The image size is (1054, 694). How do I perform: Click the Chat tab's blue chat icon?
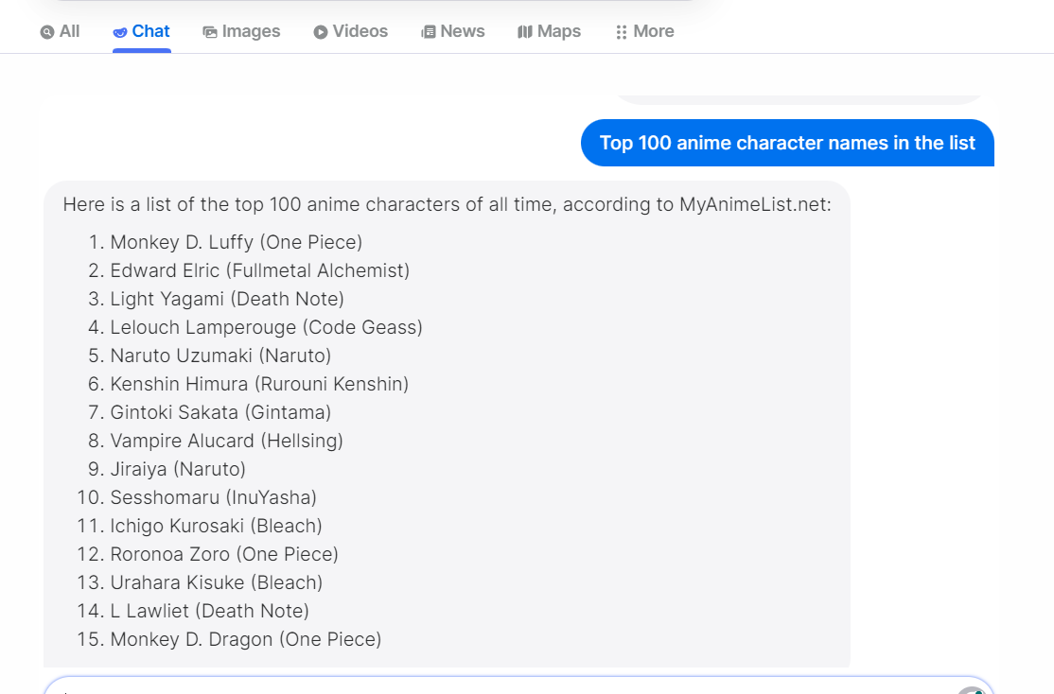[120, 32]
